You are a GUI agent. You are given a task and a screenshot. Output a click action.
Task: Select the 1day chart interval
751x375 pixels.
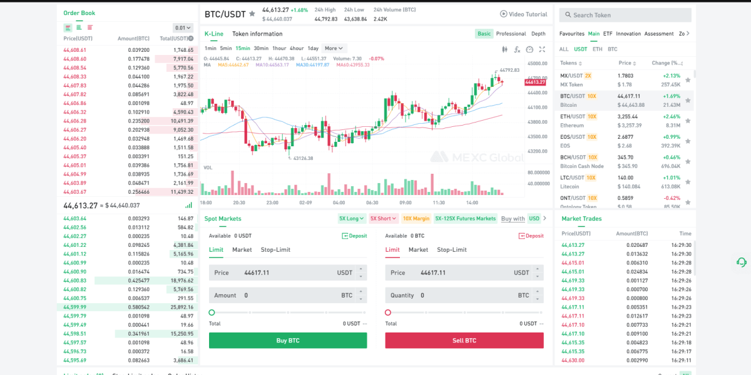(x=313, y=48)
